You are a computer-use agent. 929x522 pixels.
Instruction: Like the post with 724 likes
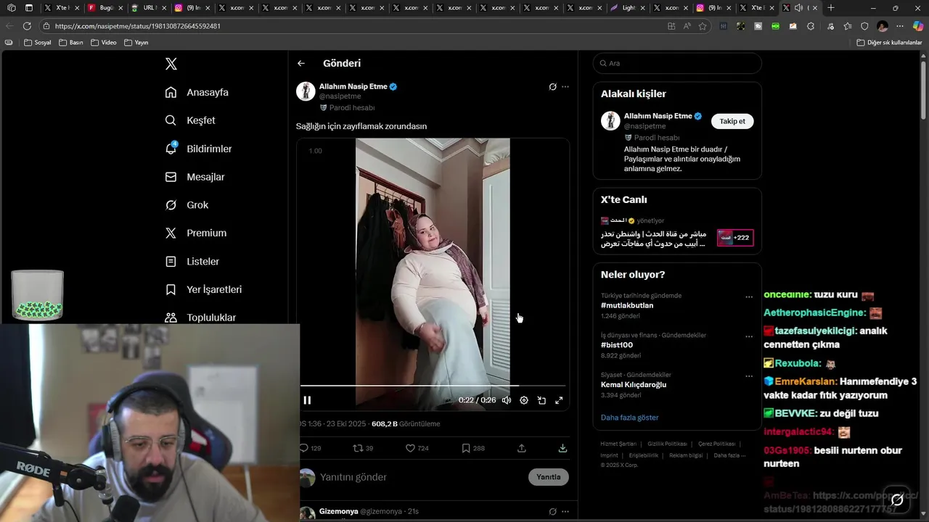click(x=417, y=448)
